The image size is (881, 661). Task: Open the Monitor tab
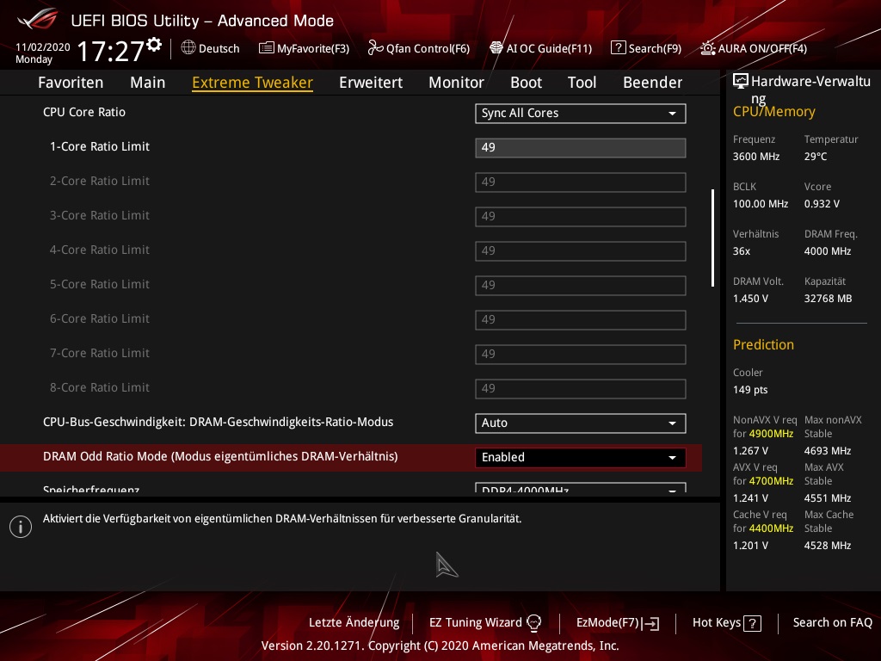[456, 83]
